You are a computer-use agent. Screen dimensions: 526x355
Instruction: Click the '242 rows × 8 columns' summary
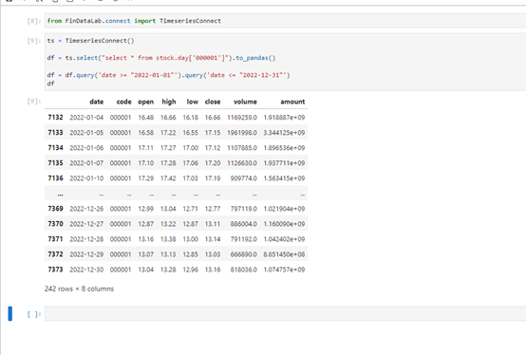tap(79, 289)
